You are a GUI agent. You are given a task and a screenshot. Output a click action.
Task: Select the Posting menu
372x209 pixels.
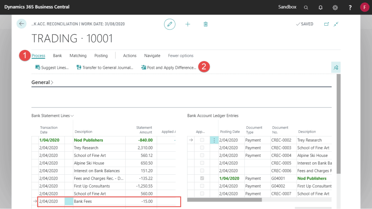(x=101, y=55)
